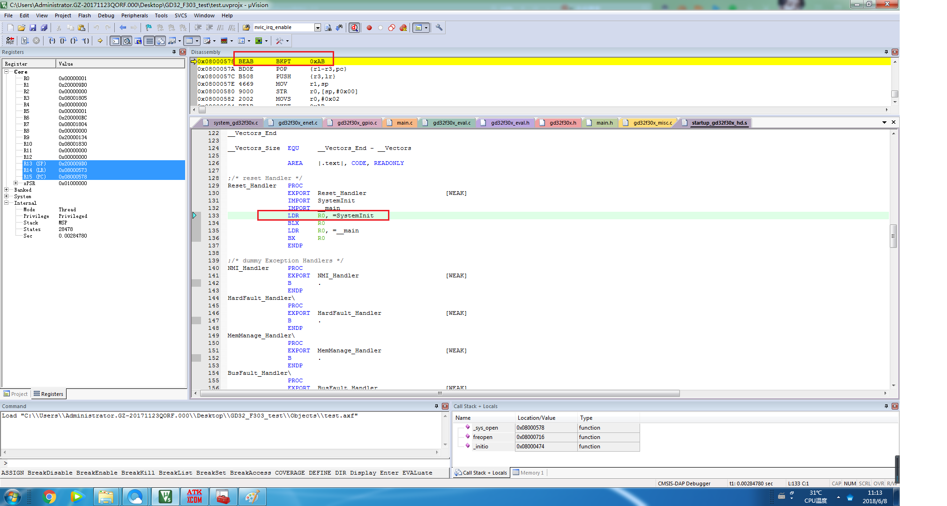Switch to the Project panel tab
The image size is (947, 506).
[15, 394]
